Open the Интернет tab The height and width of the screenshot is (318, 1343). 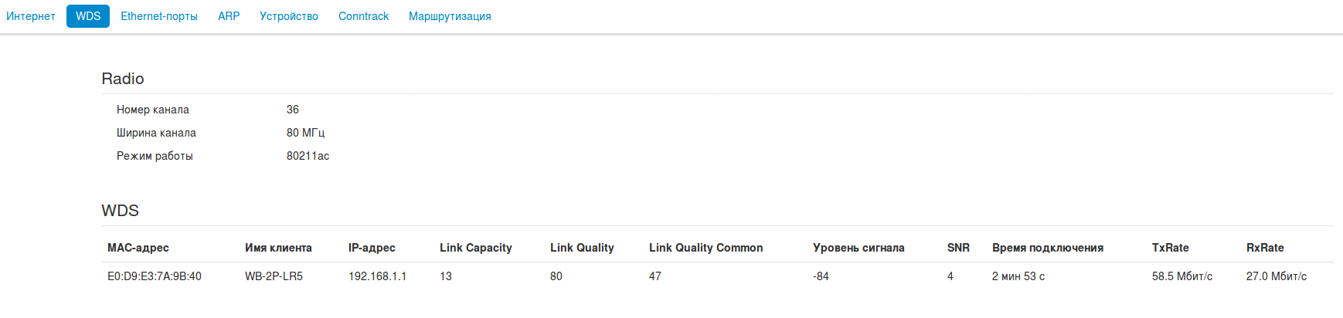click(31, 16)
